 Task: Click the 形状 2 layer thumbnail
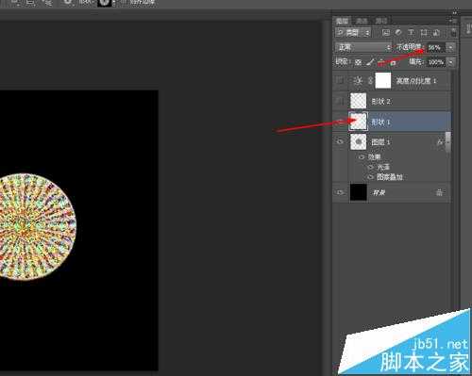pos(359,101)
